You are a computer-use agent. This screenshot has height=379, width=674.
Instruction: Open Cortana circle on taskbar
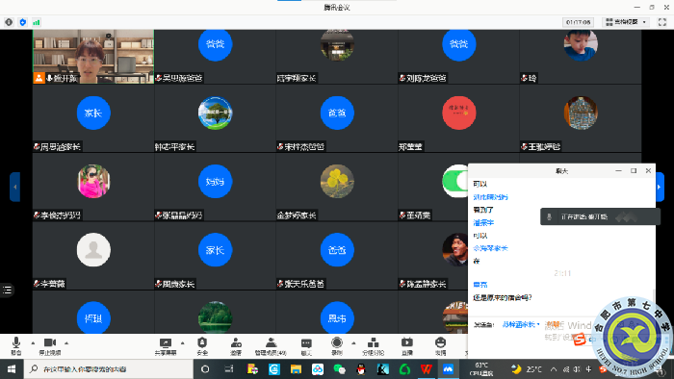tap(205, 369)
